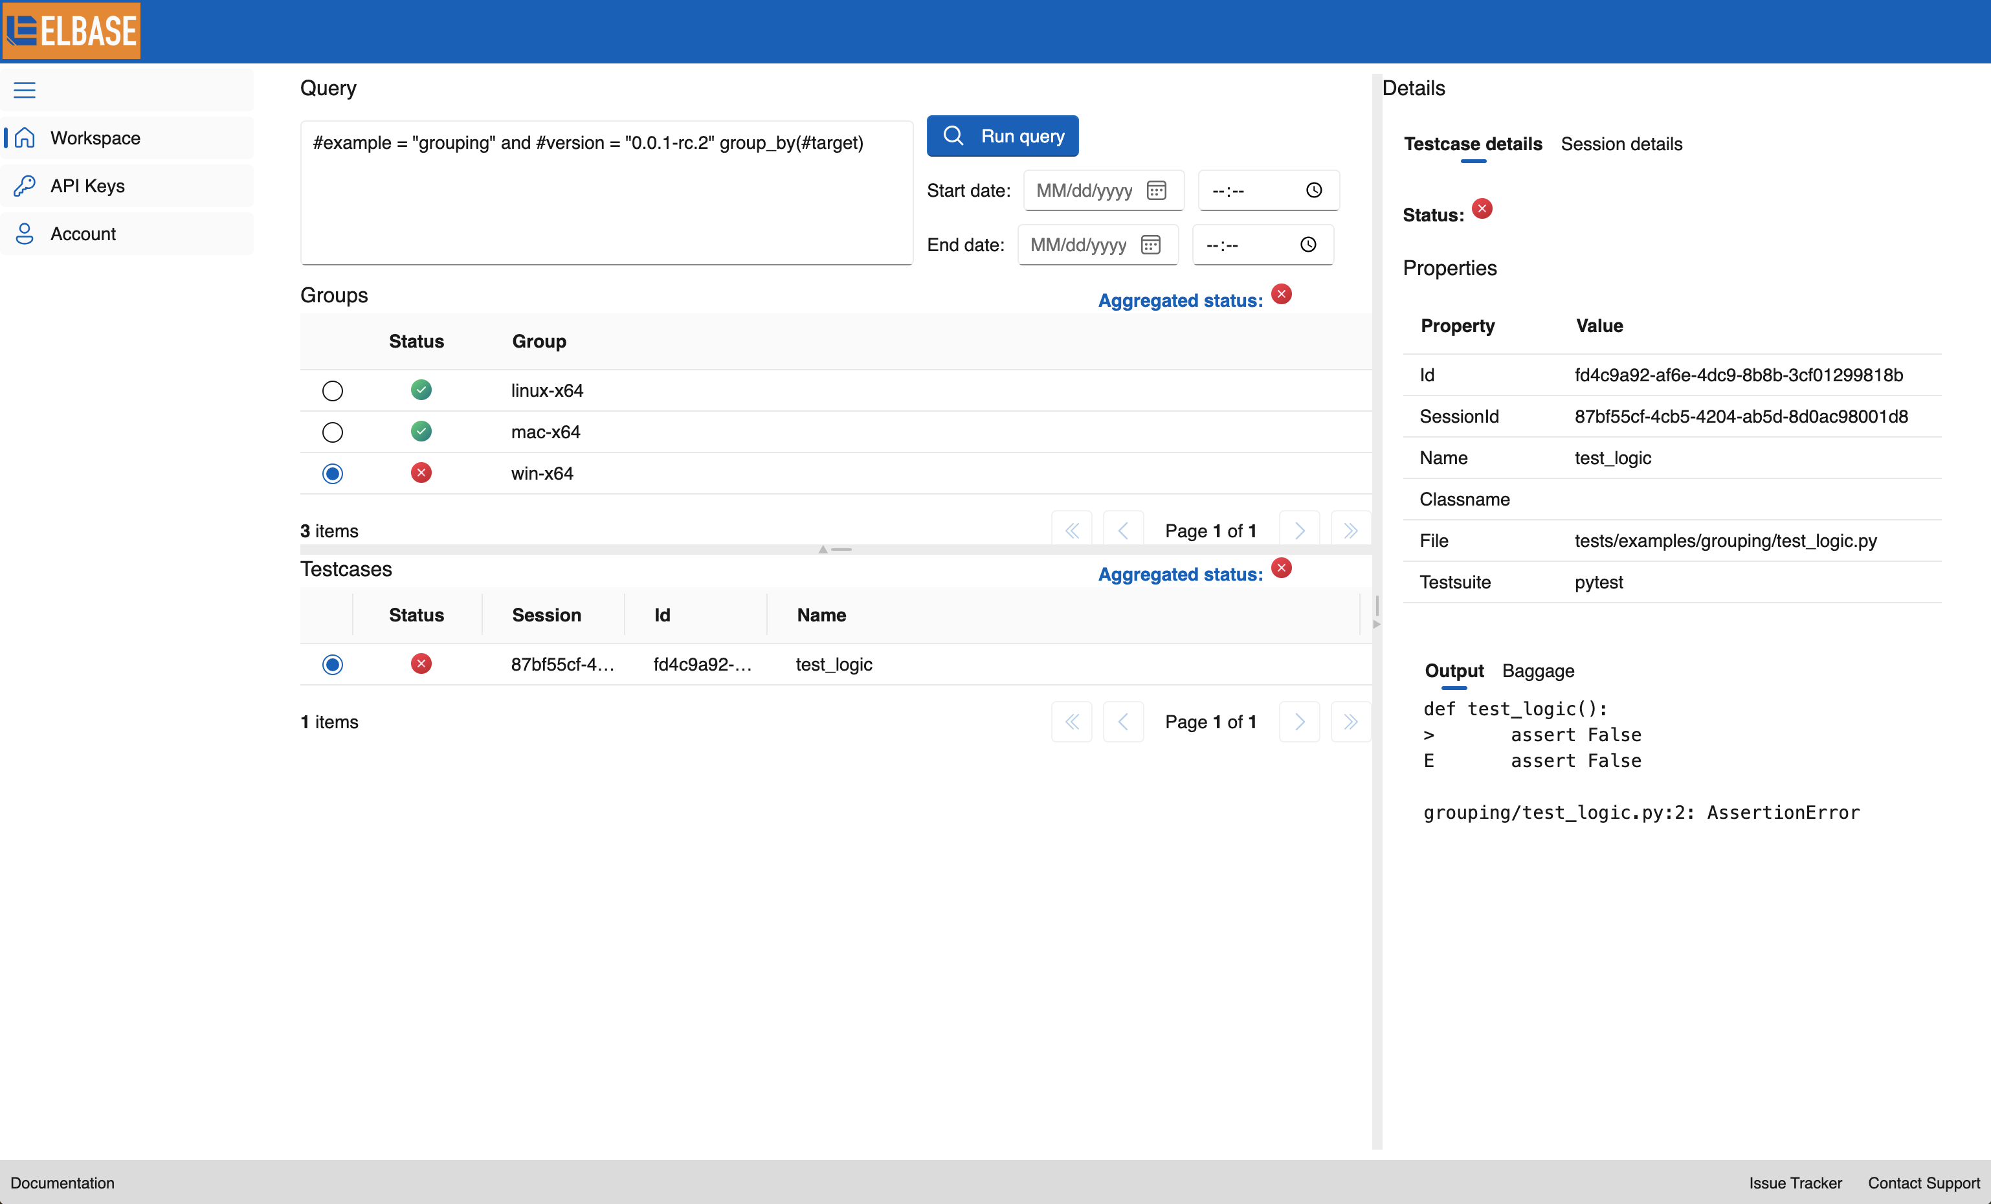Click Groups aggregated status failed icon
Image resolution: width=1991 pixels, height=1204 pixels.
1282,294
